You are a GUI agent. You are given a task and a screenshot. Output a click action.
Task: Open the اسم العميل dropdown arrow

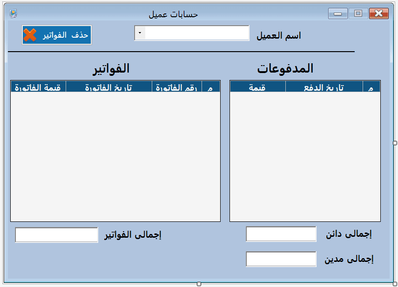(140, 33)
